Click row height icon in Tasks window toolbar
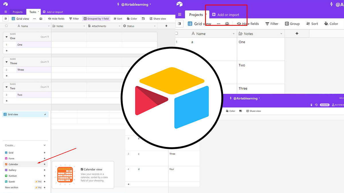The height and width of the screenshot is (193, 344). tap(143, 19)
